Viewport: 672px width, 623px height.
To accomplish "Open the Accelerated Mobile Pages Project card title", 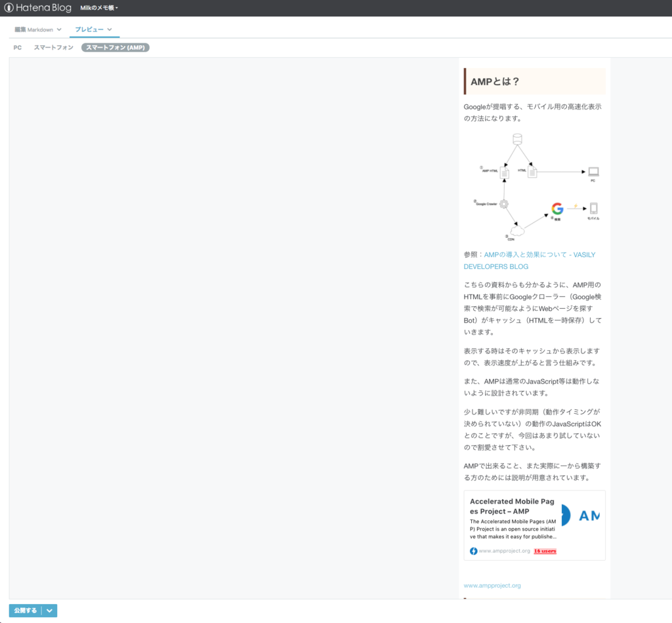I will pyautogui.click(x=512, y=506).
